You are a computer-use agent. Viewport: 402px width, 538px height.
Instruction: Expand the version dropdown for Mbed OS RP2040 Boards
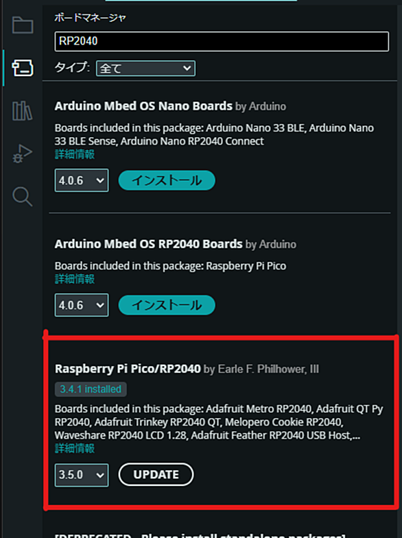82,305
